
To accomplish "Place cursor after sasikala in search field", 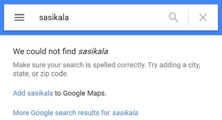I will click(x=69, y=18).
